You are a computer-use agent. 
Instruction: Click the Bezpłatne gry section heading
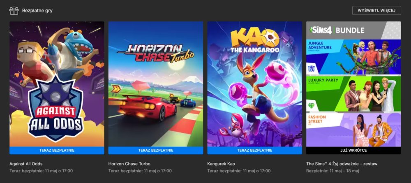click(x=37, y=11)
